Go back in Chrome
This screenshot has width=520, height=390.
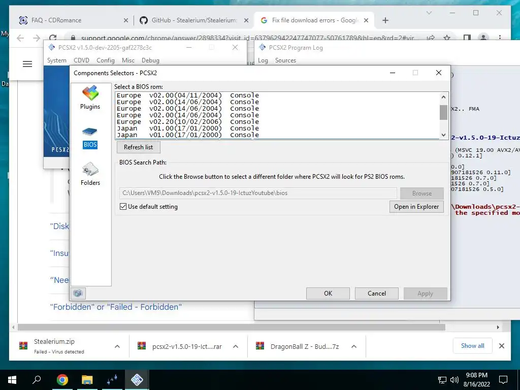click(20, 38)
